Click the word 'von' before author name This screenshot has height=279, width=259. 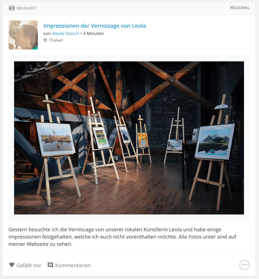click(x=47, y=34)
